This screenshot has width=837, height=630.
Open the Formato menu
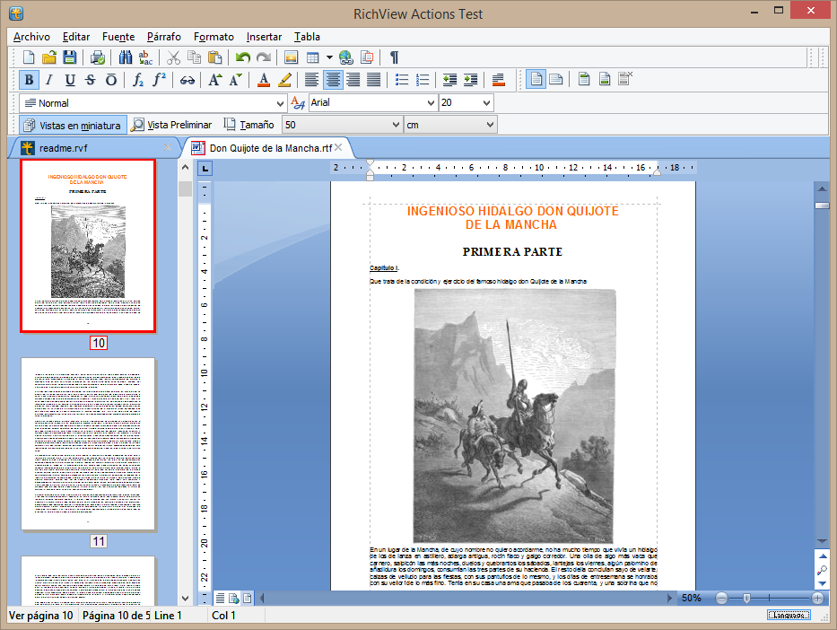pos(214,37)
